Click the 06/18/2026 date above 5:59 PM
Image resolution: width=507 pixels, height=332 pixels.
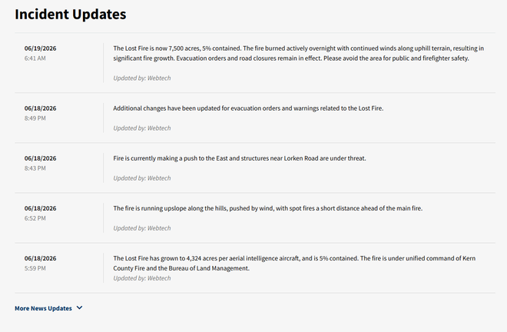pyautogui.click(x=41, y=258)
